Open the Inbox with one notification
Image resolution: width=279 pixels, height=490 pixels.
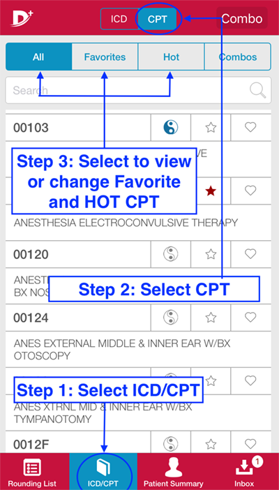pos(245,472)
